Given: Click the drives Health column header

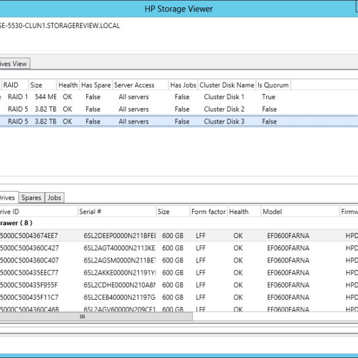Looking at the screenshot, I should (x=244, y=212).
